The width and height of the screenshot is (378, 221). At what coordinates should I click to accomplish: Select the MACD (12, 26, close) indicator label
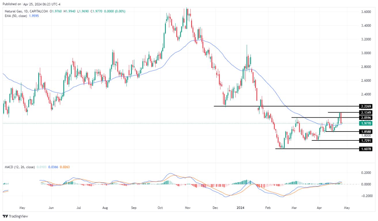pos(20,167)
